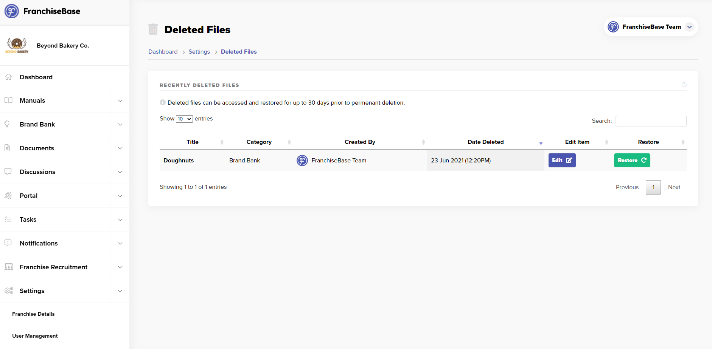
Task: Open the Show entries count dropdown
Action: coord(184,119)
